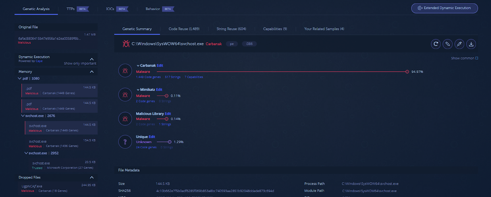Click the pencil edit icon button
This screenshot has width=491, height=197.
pyautogui.click(x=447, y=44)
